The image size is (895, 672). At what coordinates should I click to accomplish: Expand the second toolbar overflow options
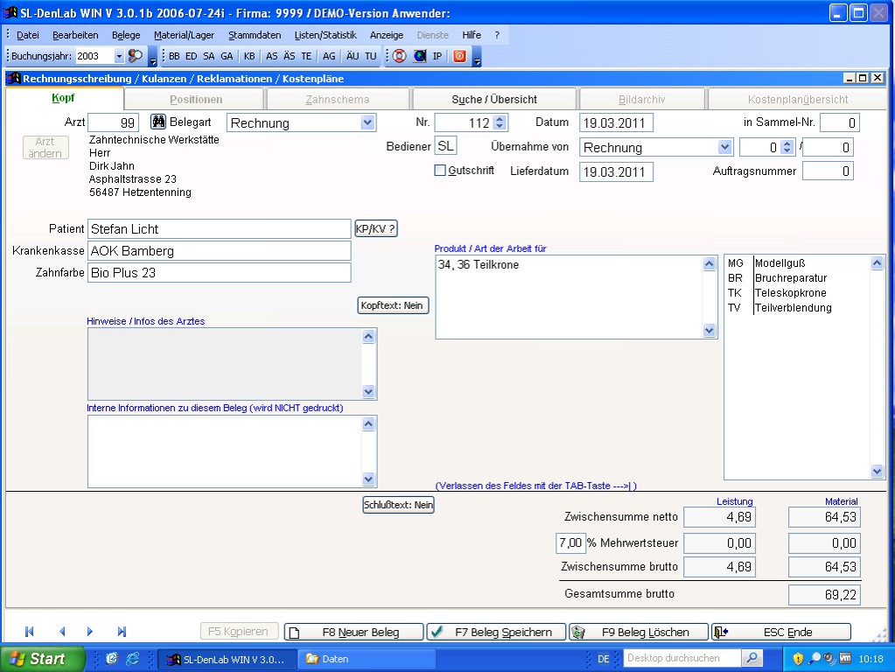pos(477,58)
